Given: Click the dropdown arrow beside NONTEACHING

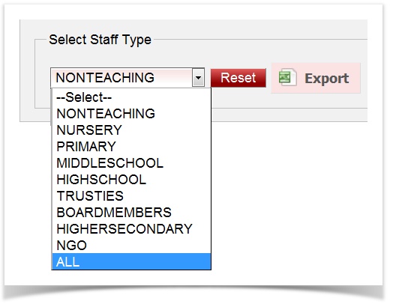Looking at the screenshot, I should pyautogui.click(x=198, y=78).
